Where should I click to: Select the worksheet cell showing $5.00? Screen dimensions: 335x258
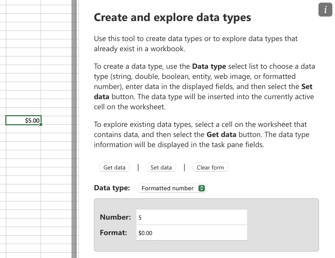click(23, 120)
